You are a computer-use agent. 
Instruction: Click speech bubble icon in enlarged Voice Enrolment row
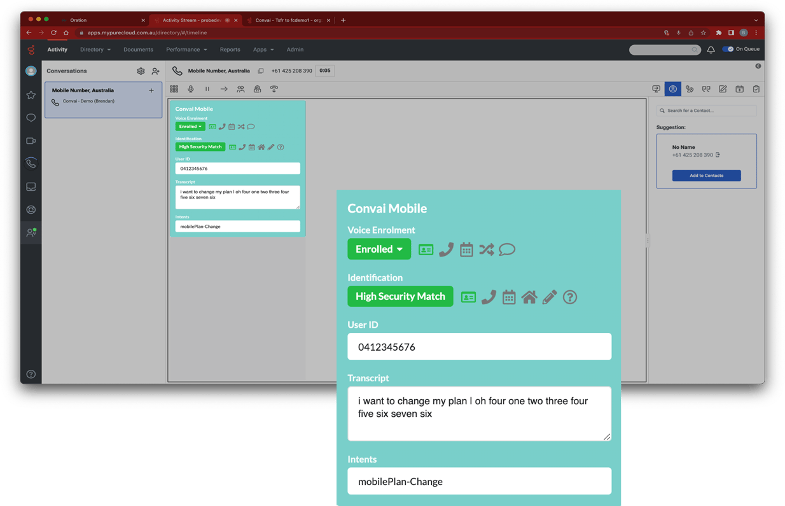tap(507, 249)
